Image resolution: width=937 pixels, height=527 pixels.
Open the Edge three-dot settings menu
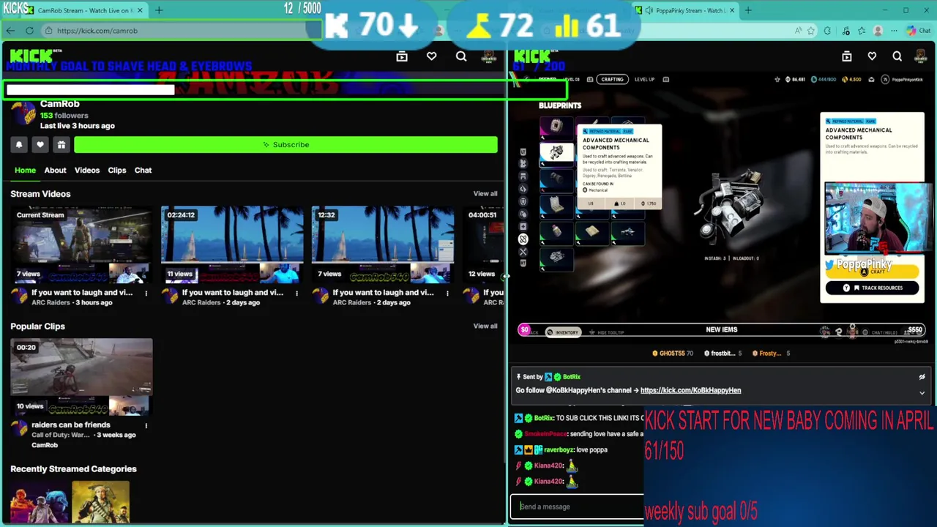coord(895,31)
